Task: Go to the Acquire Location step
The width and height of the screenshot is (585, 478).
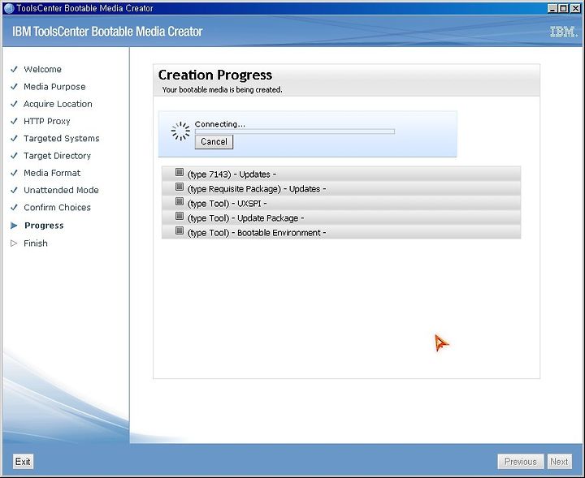Action: (58, 104)
